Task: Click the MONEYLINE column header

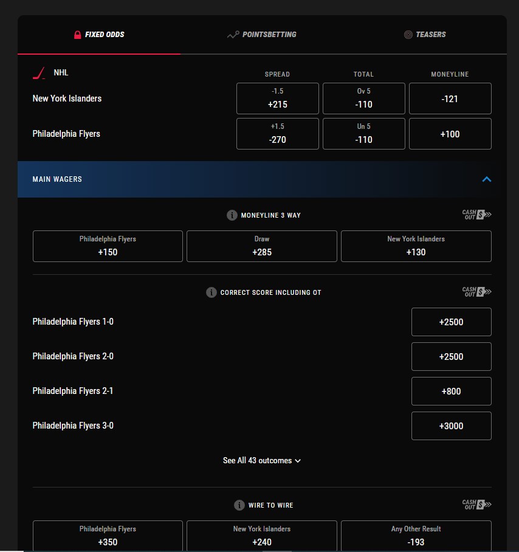Action: (450, 74)
